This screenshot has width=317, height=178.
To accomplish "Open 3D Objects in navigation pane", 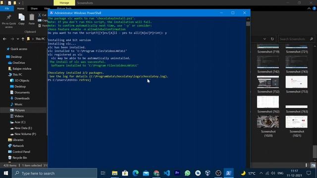I will 22,81.
